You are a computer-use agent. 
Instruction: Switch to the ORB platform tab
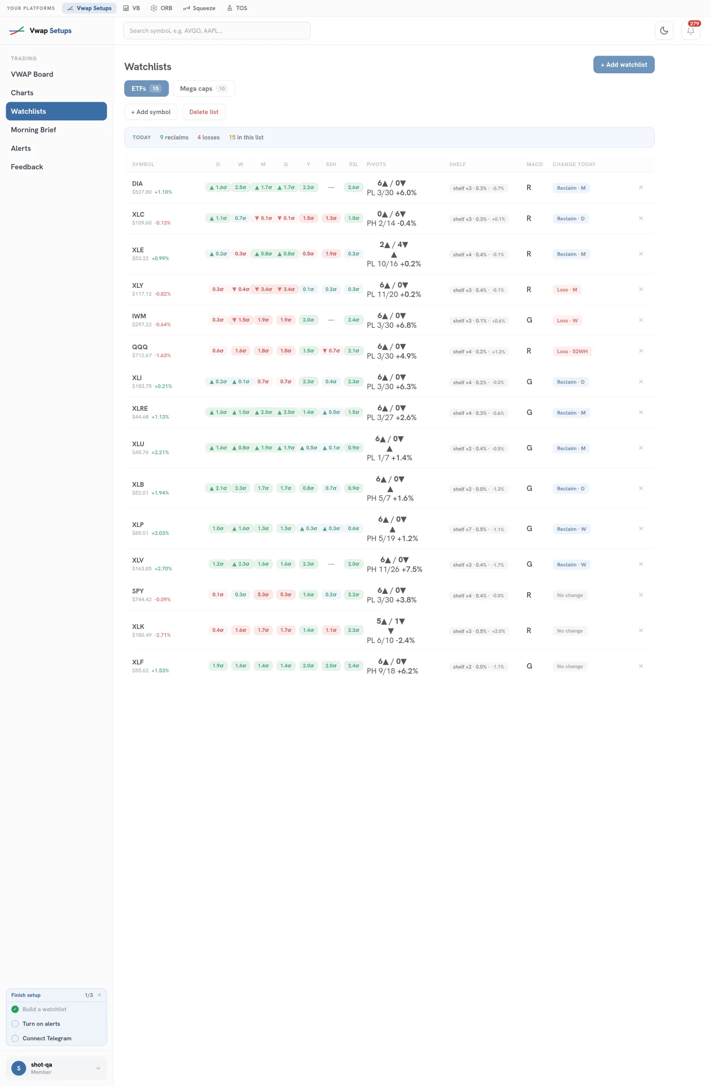(162, 8)
